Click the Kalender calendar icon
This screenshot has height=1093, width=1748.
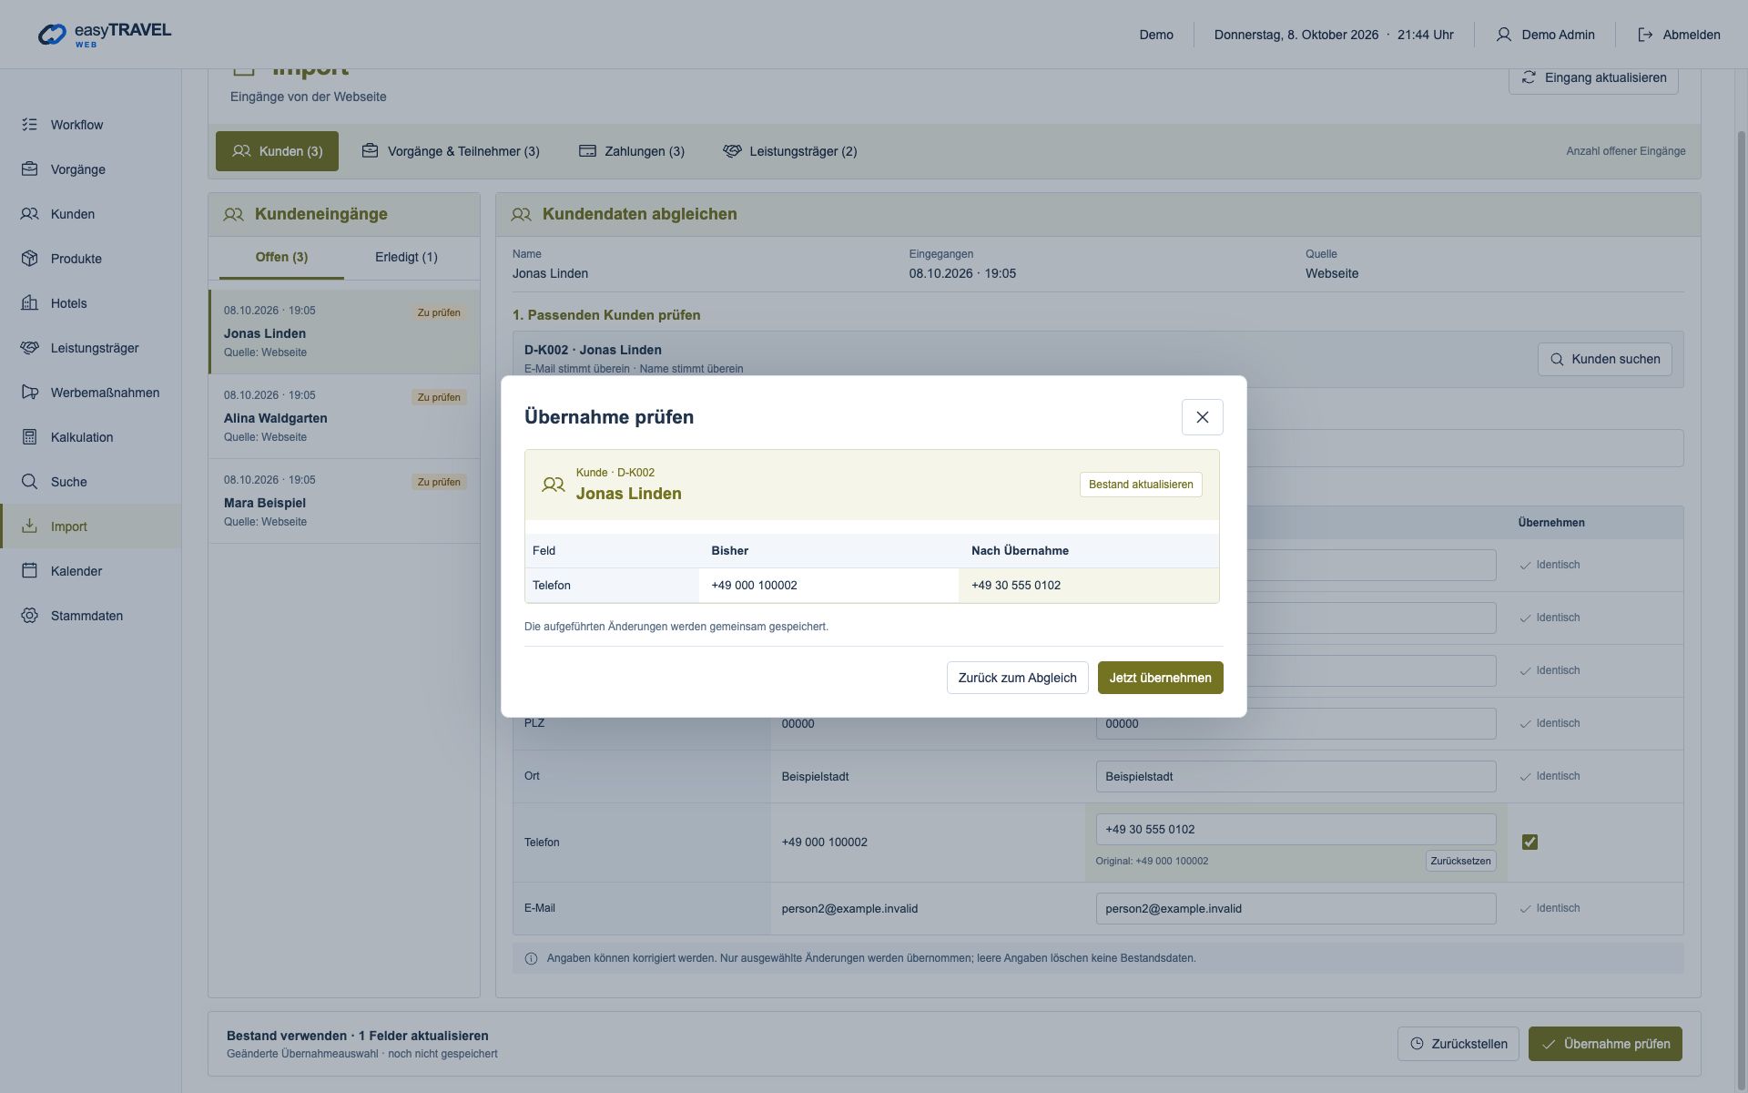(x=29, y=571)
